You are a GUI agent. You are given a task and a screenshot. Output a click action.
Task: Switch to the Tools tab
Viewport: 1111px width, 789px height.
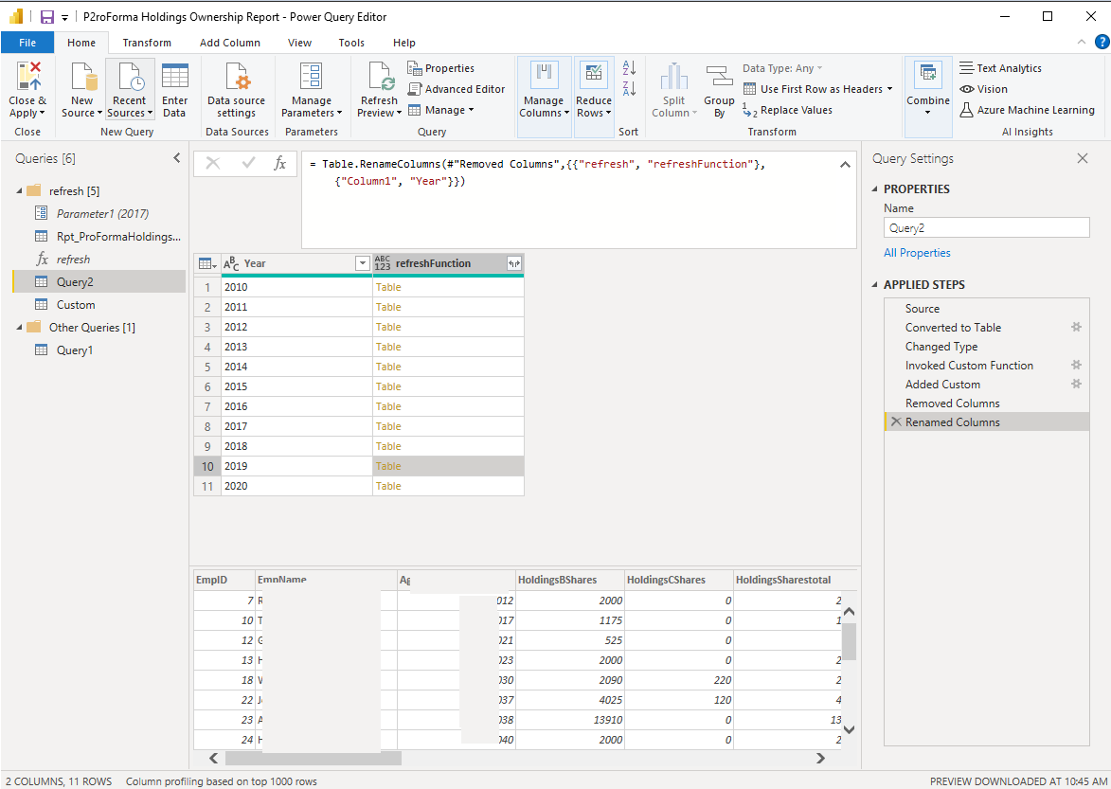click(351, 43)
